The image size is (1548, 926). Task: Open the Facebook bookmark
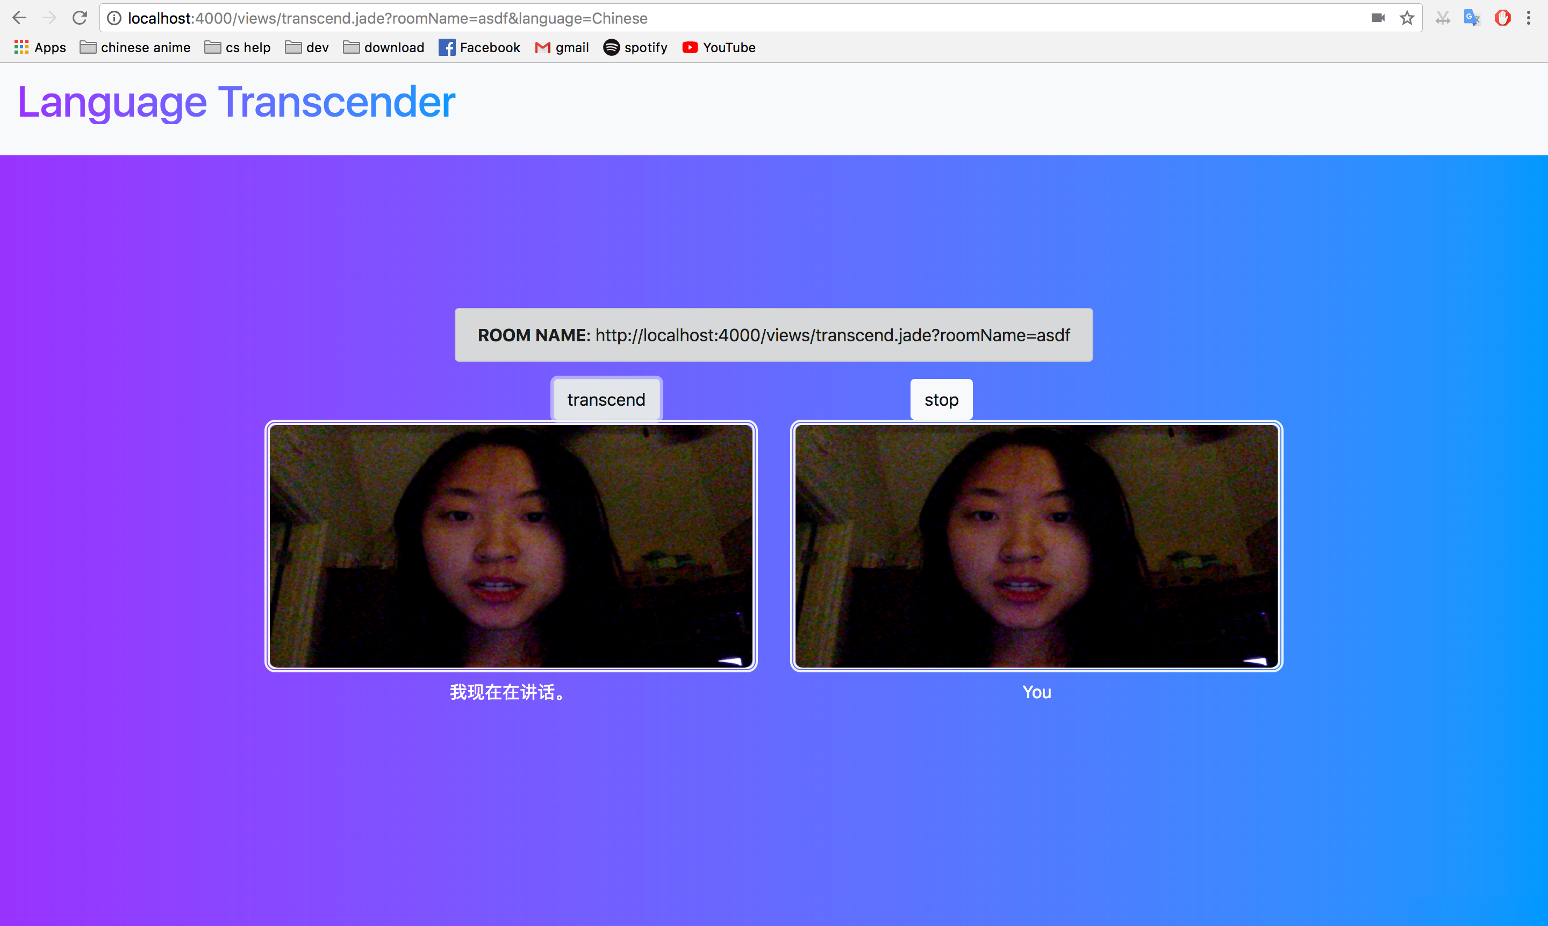[479, 47]
